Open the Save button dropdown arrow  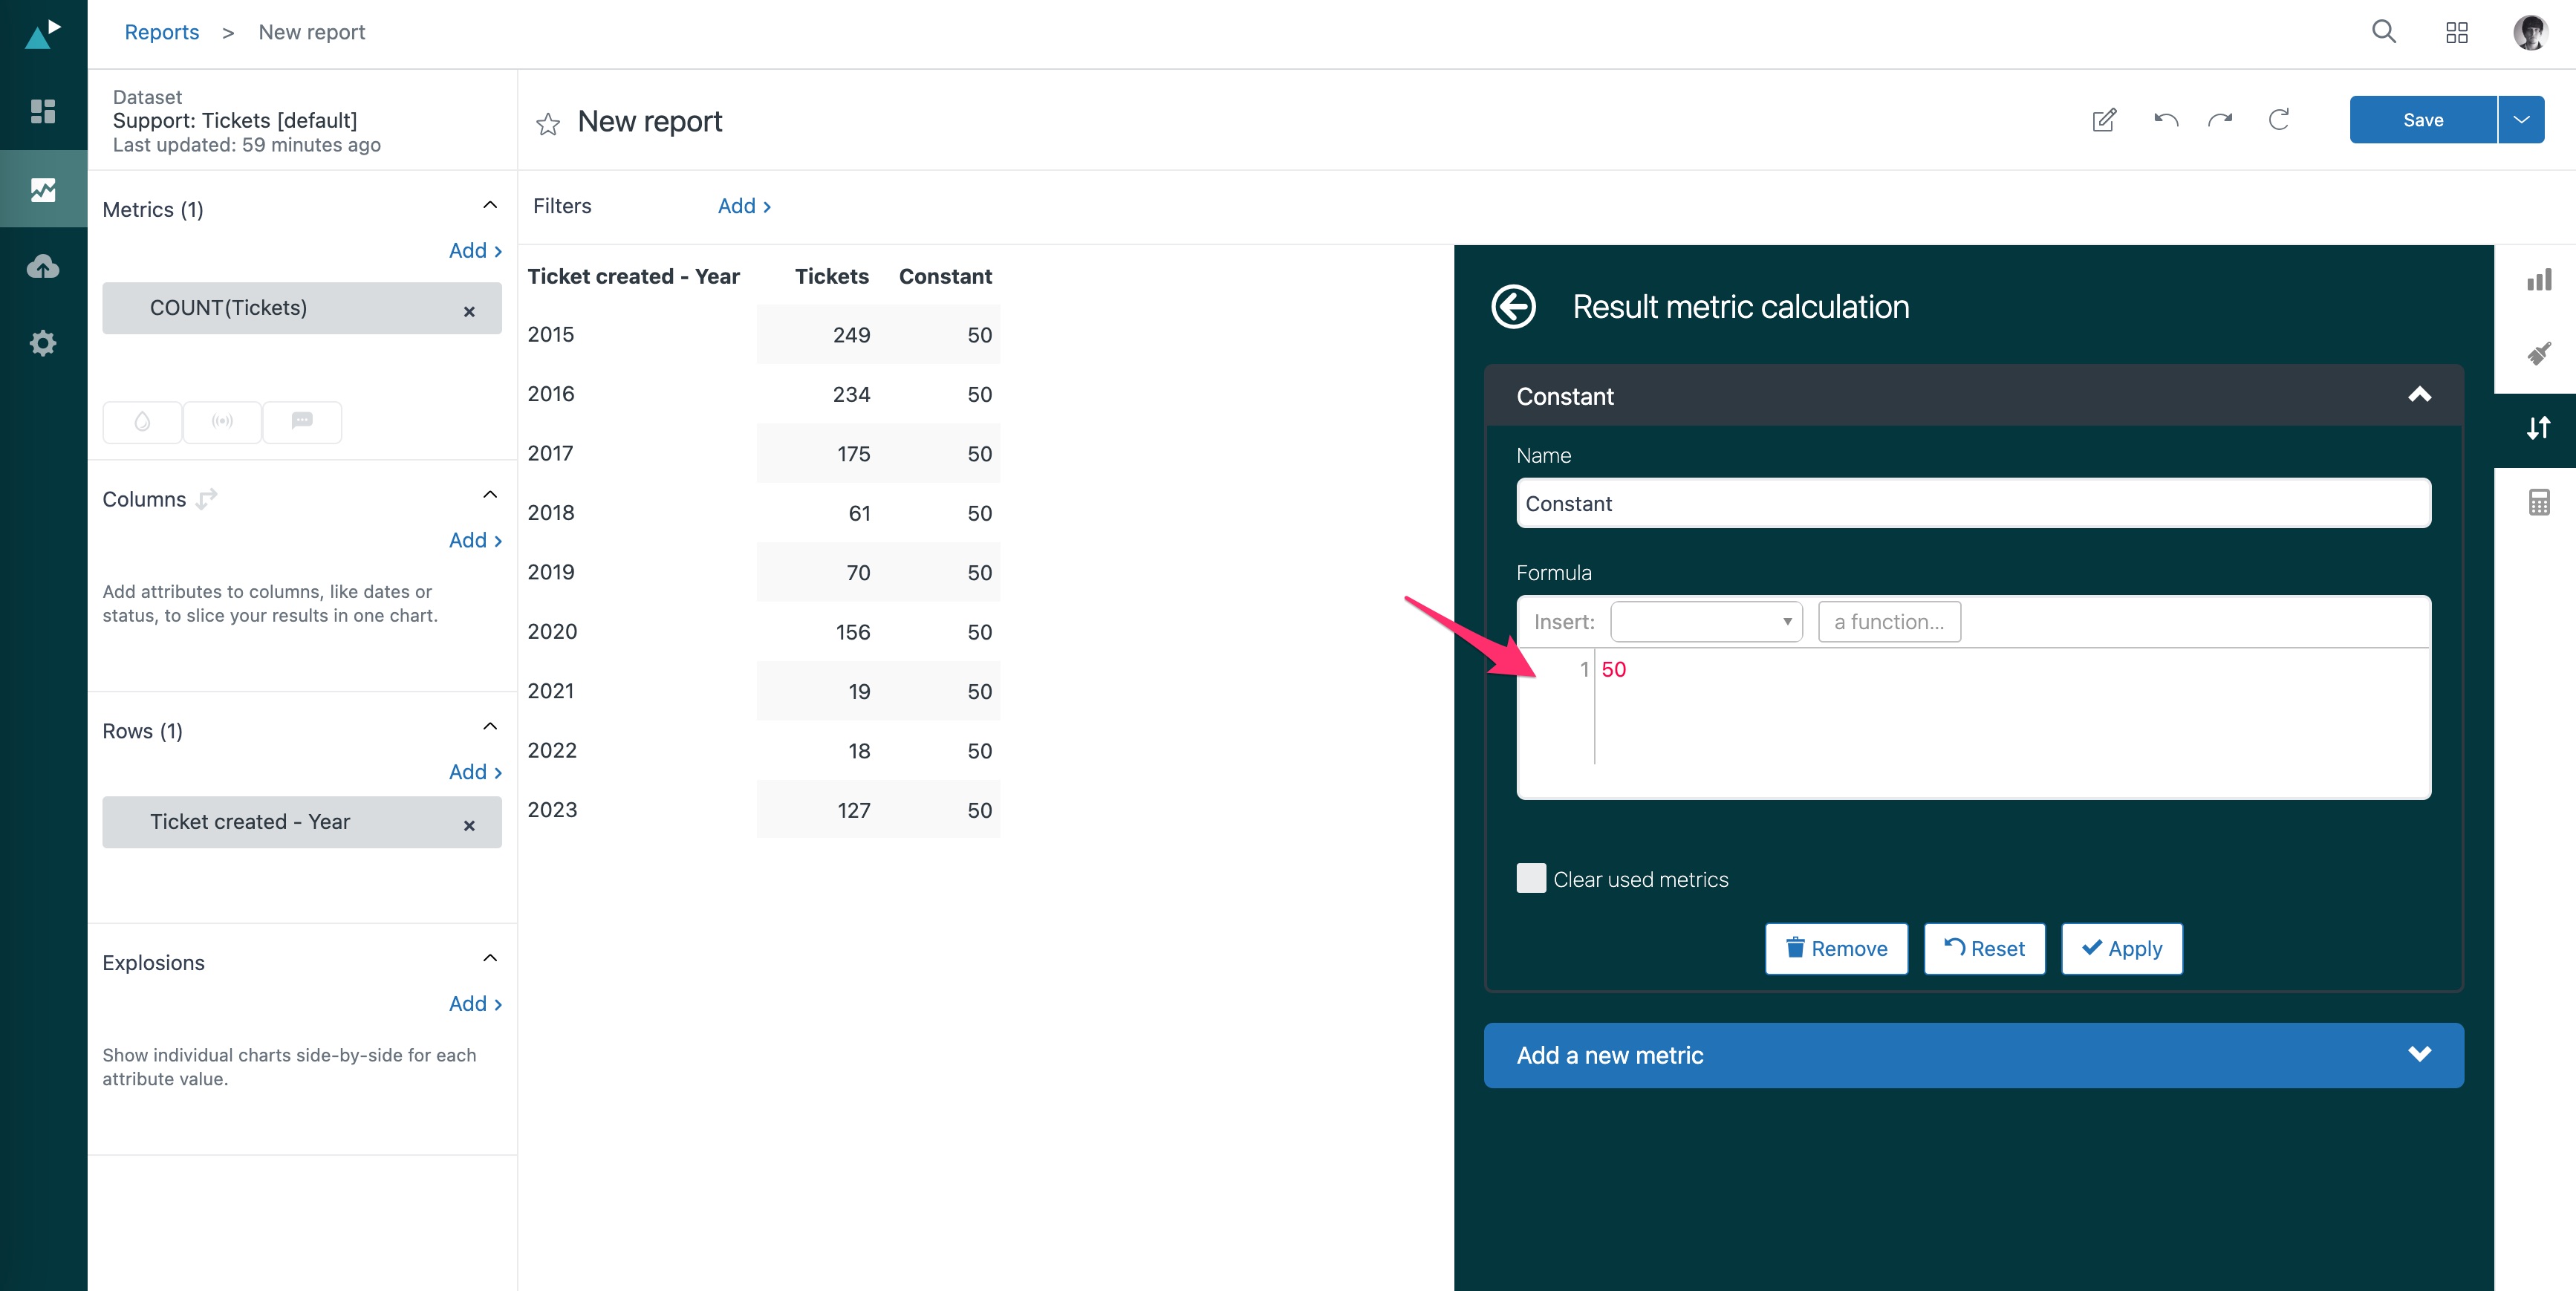click(x=2521, y=120)
